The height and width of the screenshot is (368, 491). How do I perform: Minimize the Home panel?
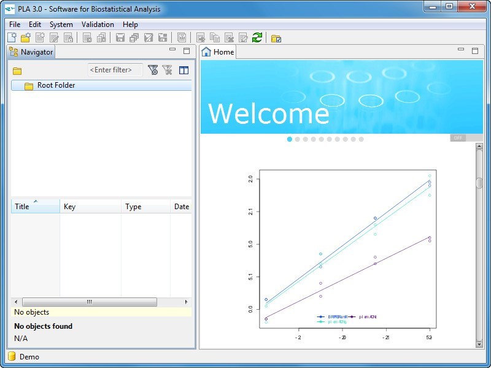point(461,50)
